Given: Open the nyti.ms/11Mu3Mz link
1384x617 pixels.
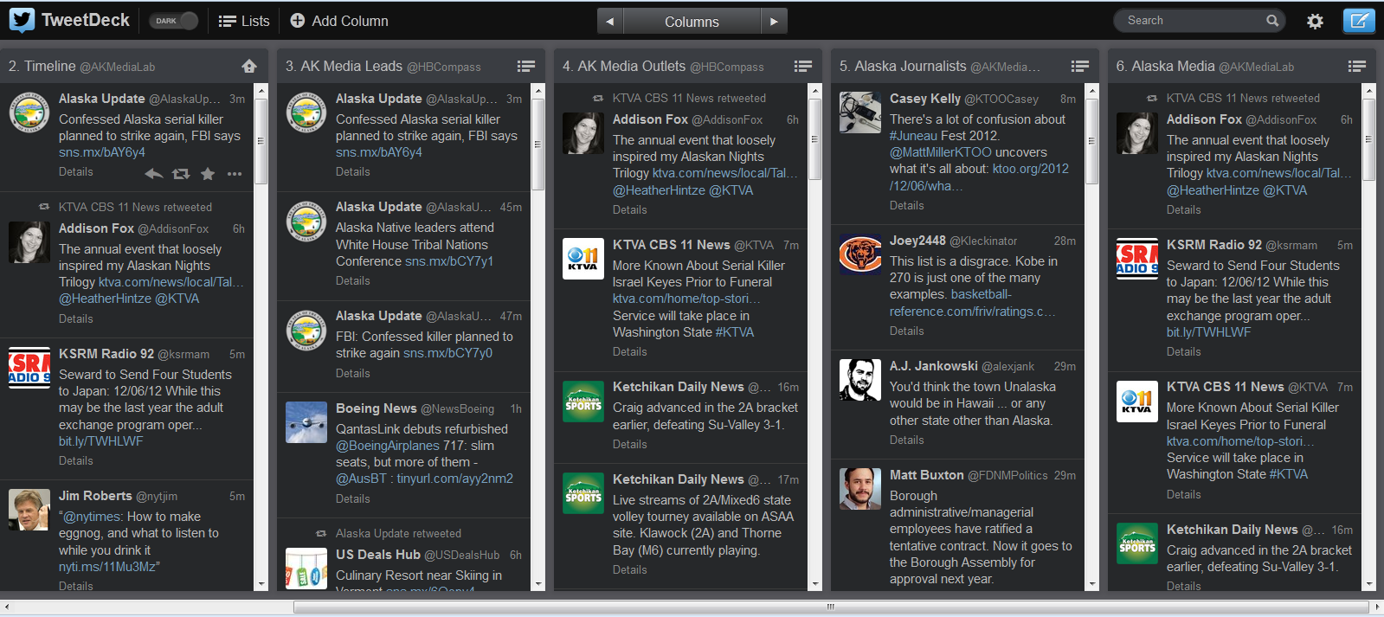Looking at the screenshot, I should click(107, 567).
